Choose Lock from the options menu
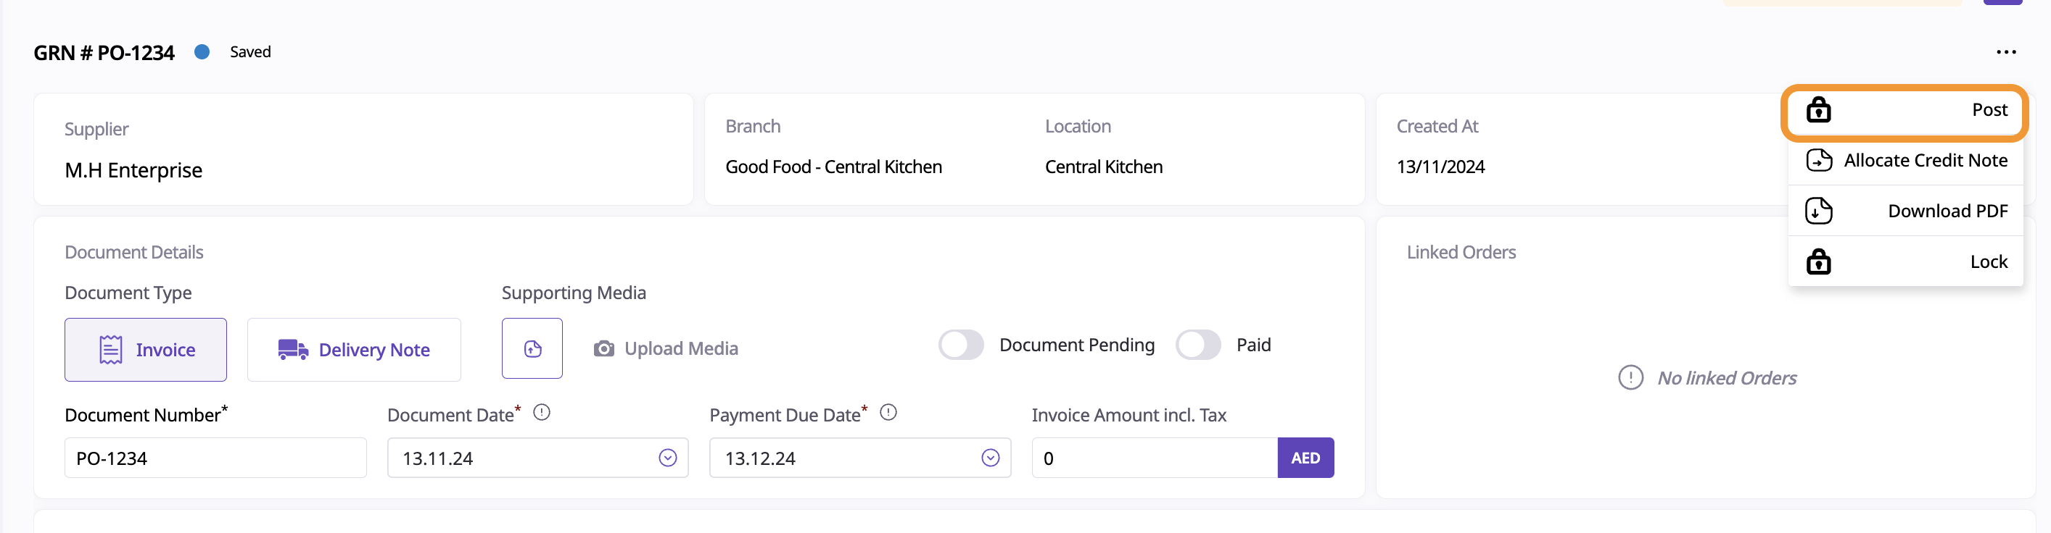Screen dimensions: 2051x533 pyautogui.click(x=1988, y=261)
